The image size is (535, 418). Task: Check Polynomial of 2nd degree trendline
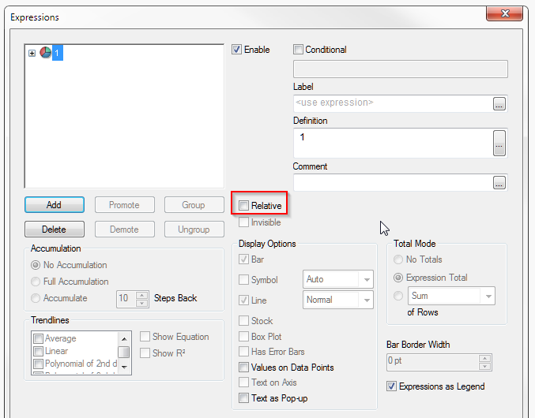[x=38, y=364]
